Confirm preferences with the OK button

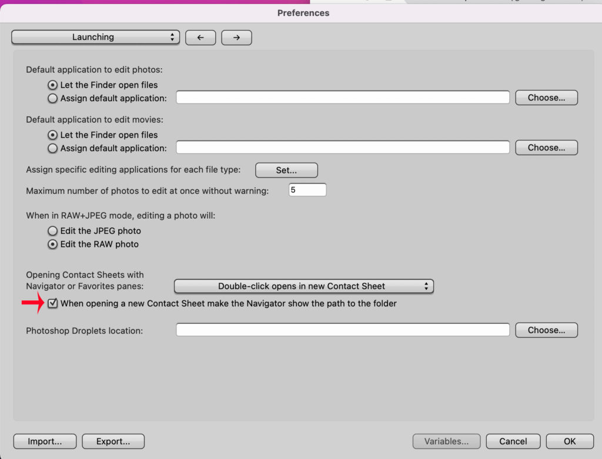click(x=569, y=441)
